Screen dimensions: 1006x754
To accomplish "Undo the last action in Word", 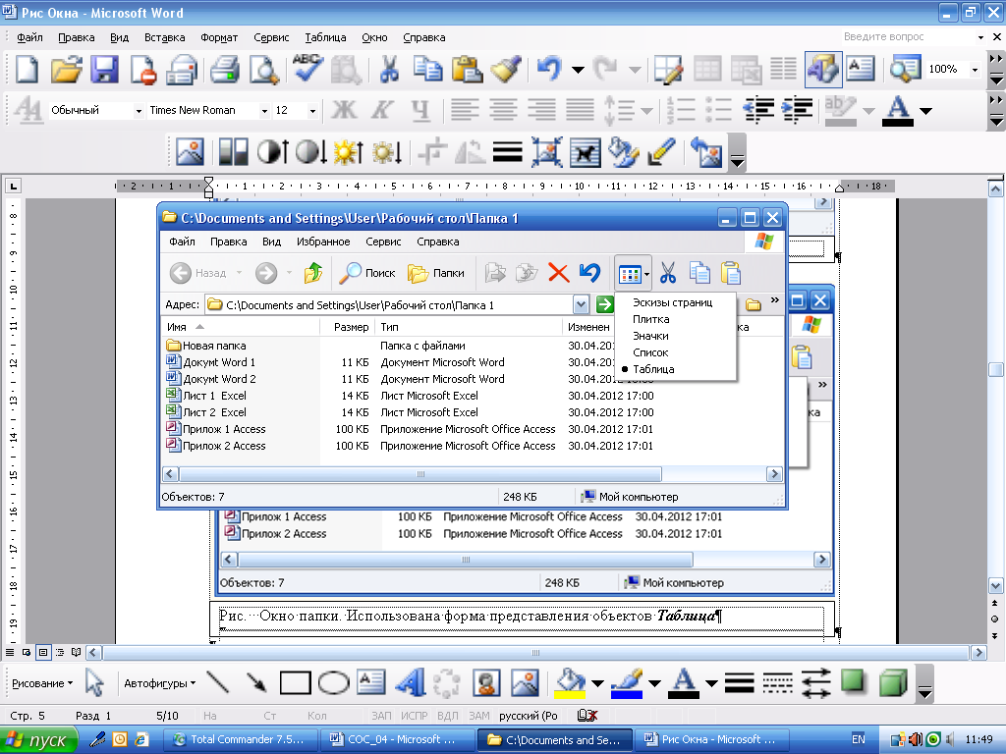I will point(549,70).
